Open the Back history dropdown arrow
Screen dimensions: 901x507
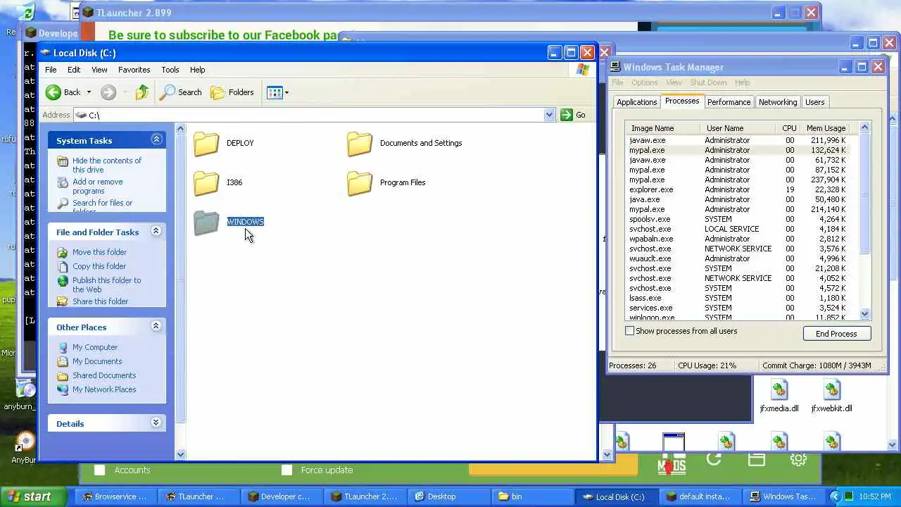click(89, 92)
